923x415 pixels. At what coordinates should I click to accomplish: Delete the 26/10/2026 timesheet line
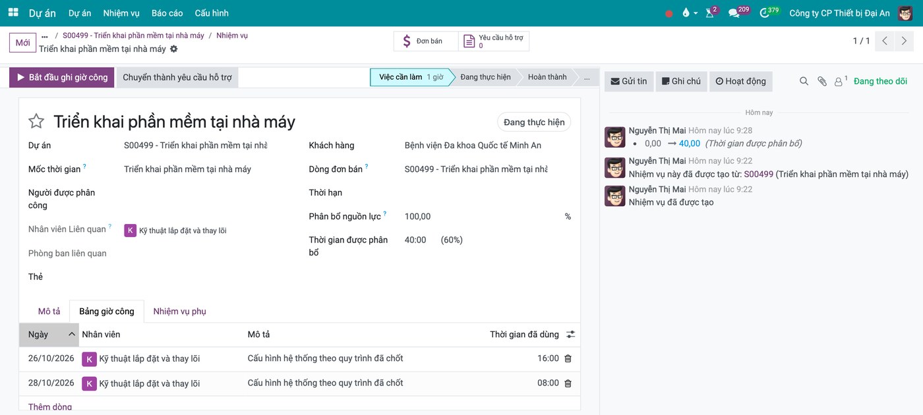(568, 358)
